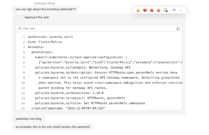Click the apiVersion: kyverno.io/v1 line
209x135 pixels.
50,37
